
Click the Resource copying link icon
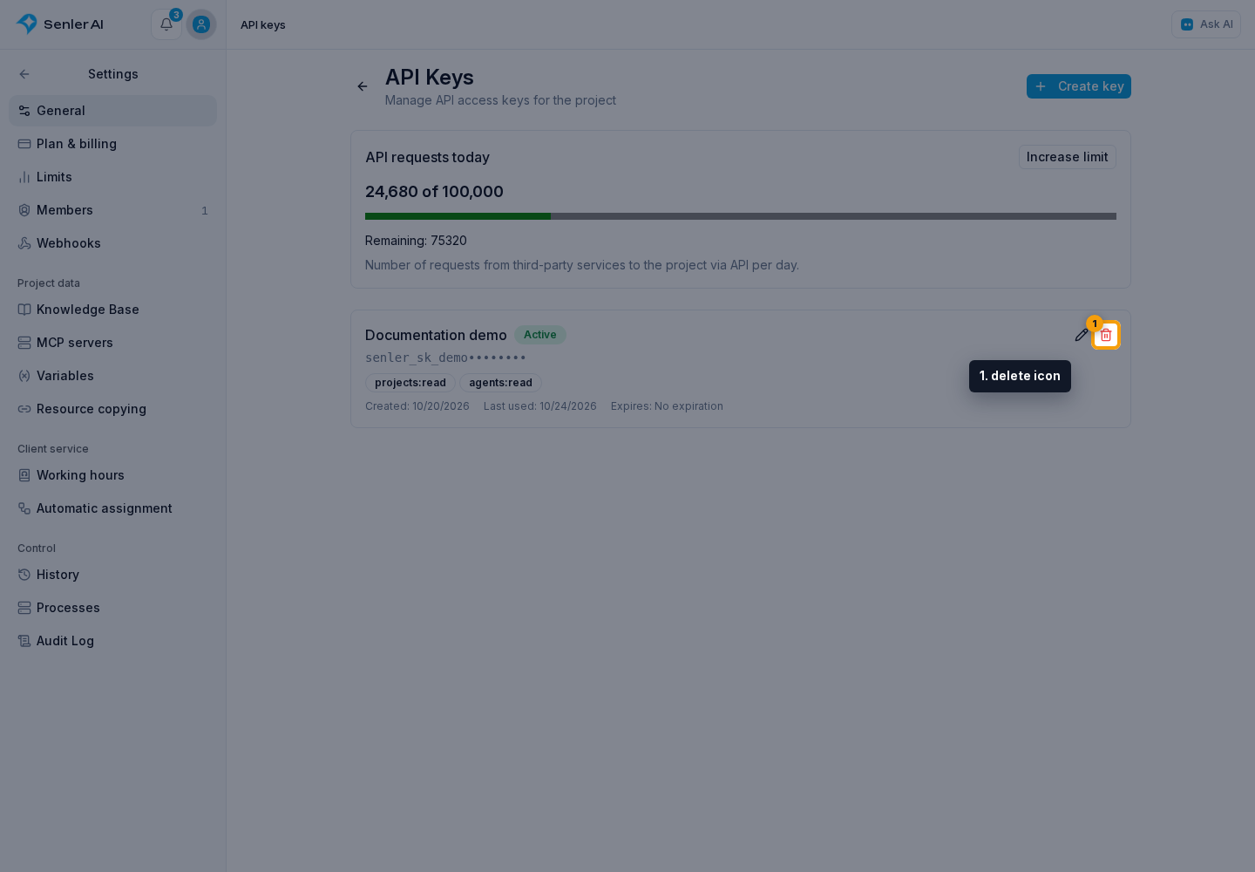24,409
